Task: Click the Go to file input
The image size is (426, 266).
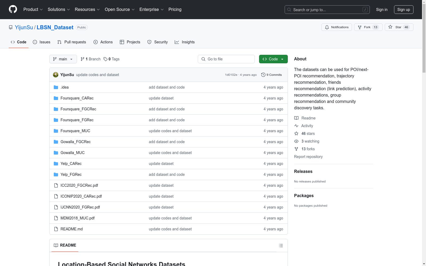Action: click(226, 59)
